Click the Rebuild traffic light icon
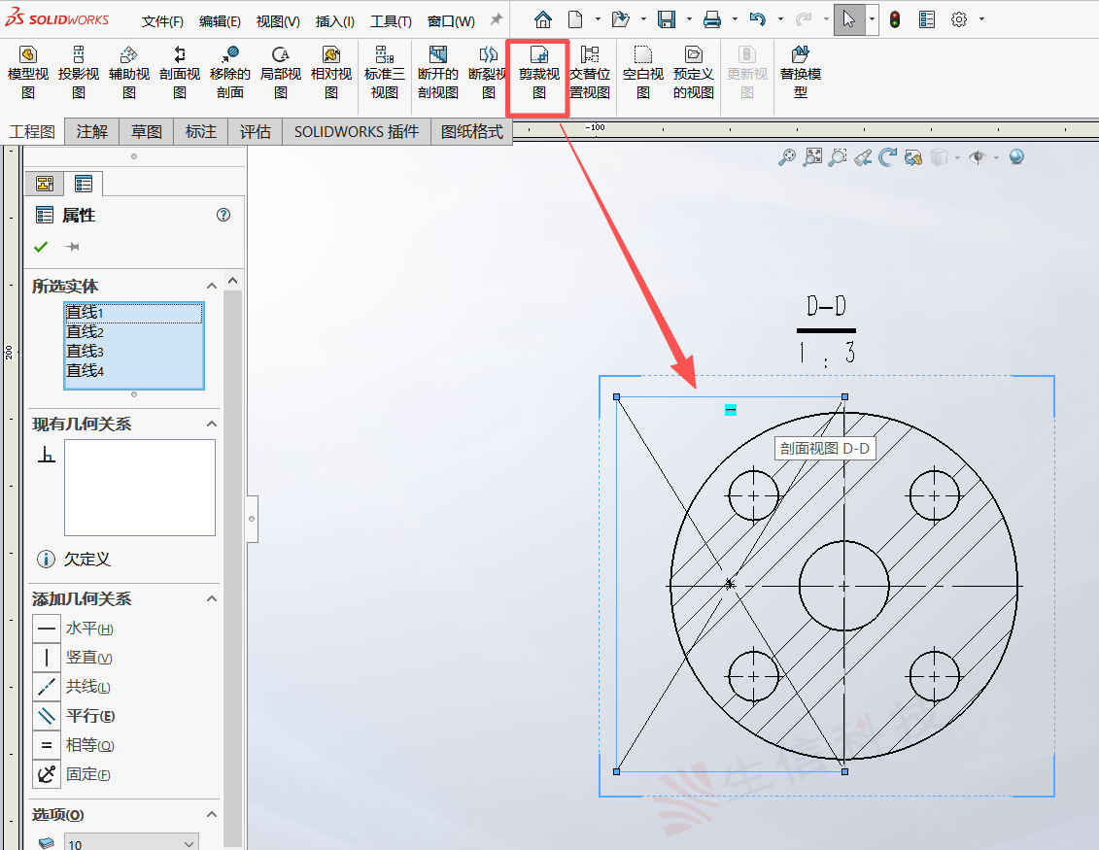1099x850 pixels. pos(895,19)
